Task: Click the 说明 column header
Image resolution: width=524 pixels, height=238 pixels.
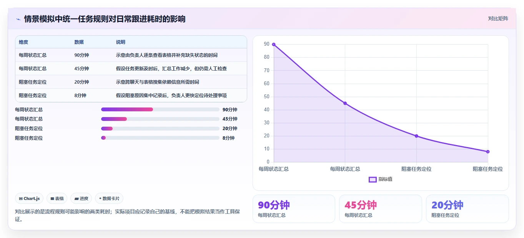Action: [x=121, y=42]
